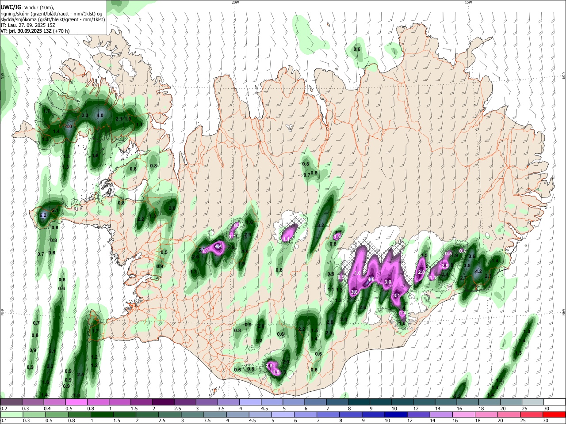Click the '6.2' precipitation value on Snæfellsnes
This screenshot has width=566, height=424.
point(43,215)
